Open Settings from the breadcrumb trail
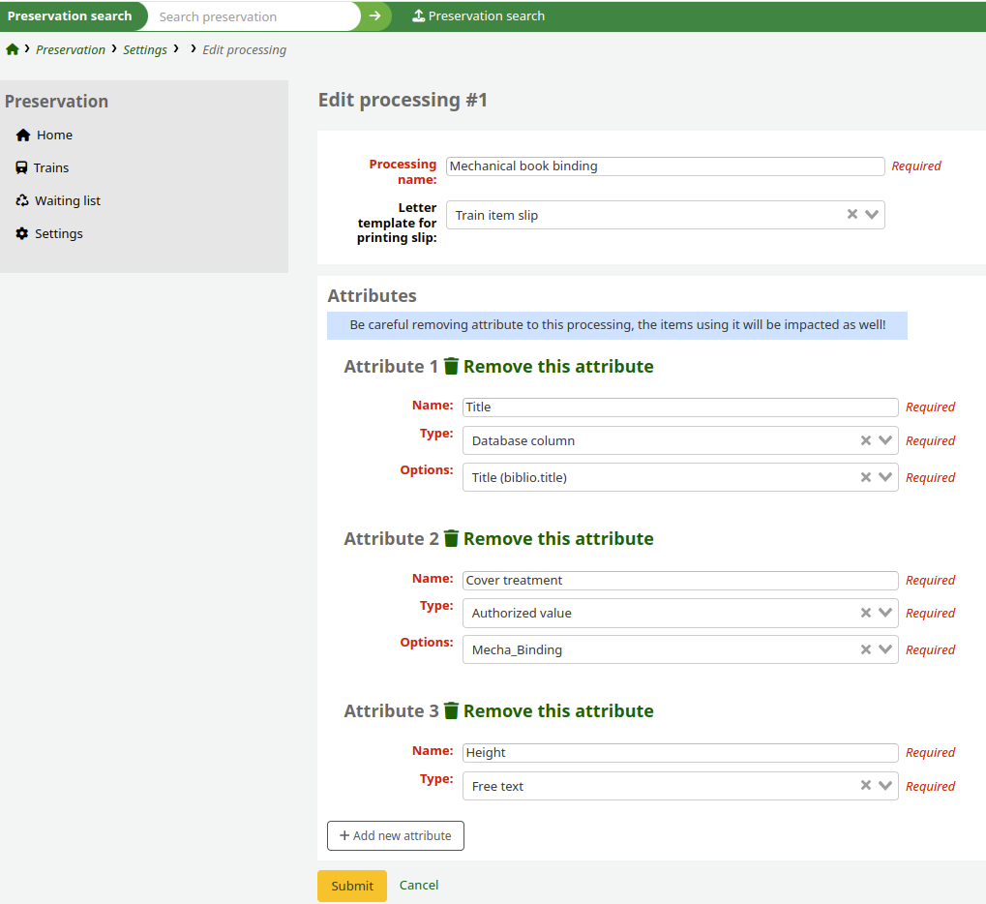This screenshot has width=986, height=904. [144, 49]
